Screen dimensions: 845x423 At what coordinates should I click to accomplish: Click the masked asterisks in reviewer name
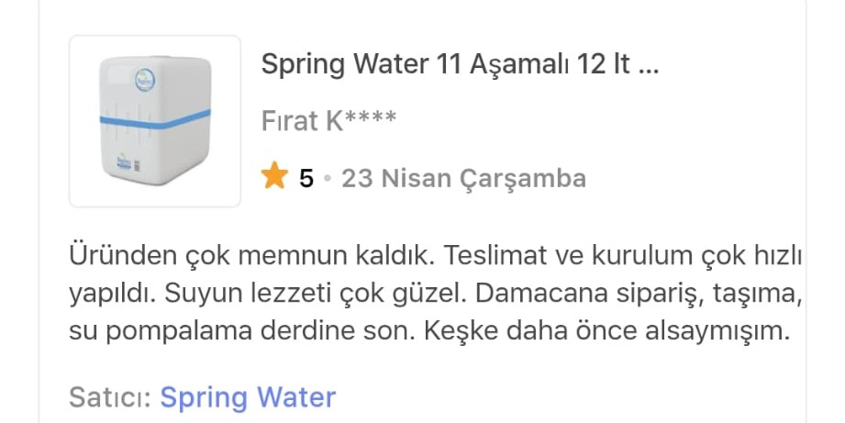click(x=371, y=117)
